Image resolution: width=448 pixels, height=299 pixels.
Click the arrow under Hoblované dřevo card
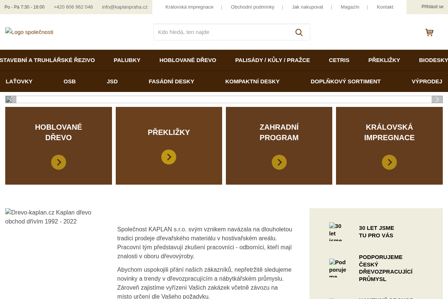[x=59, y=162]
